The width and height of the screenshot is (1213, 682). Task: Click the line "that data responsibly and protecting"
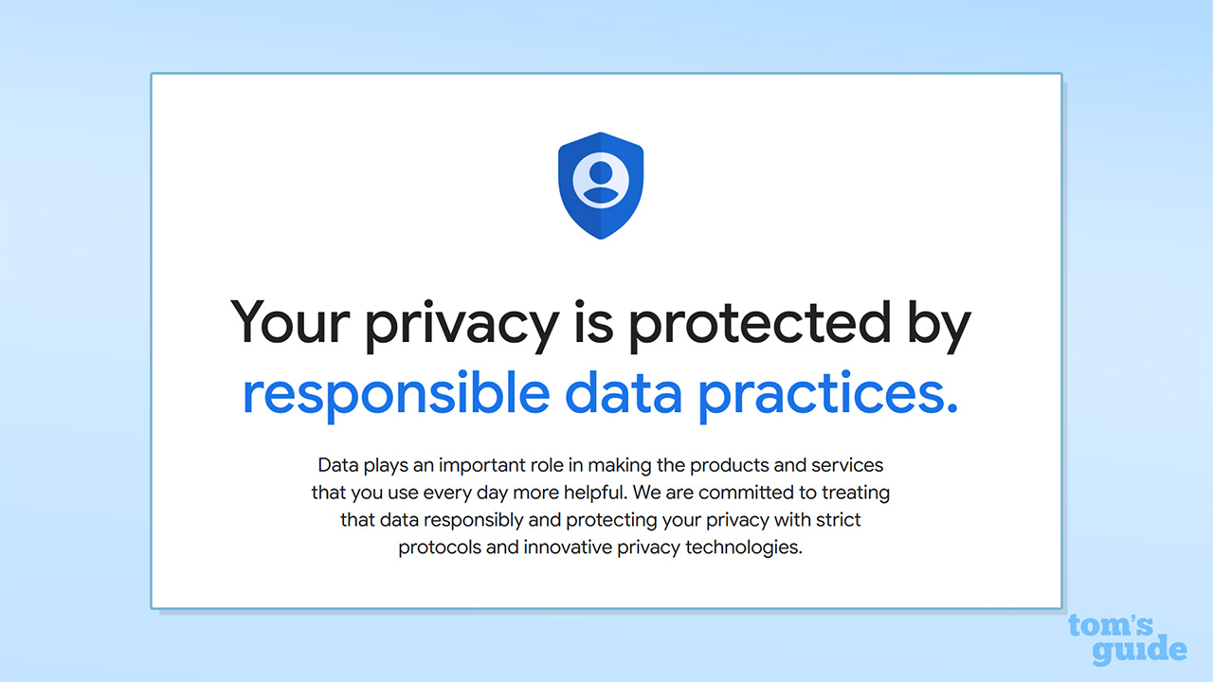600,521
